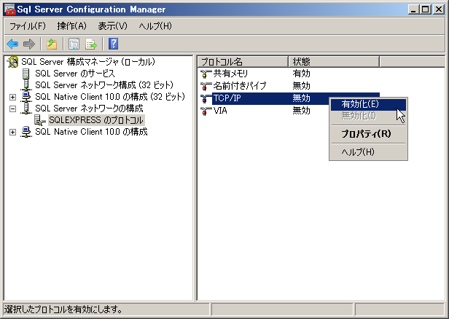Viewport: 449px width, 319px height.
Task: Select SQL Server 構成マネージャ (ローカル) root
Action: [88, 62]
